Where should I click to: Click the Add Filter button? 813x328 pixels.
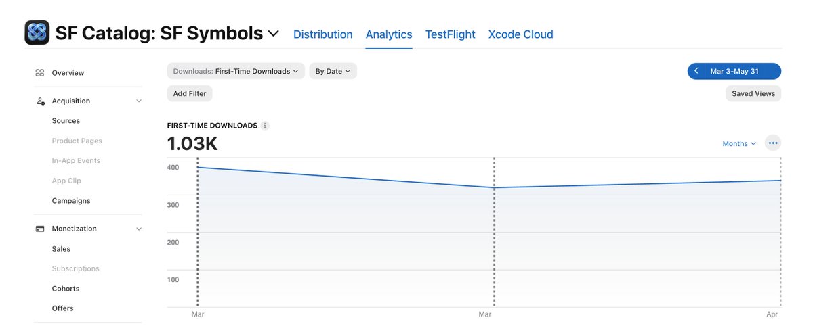[190, 93]
